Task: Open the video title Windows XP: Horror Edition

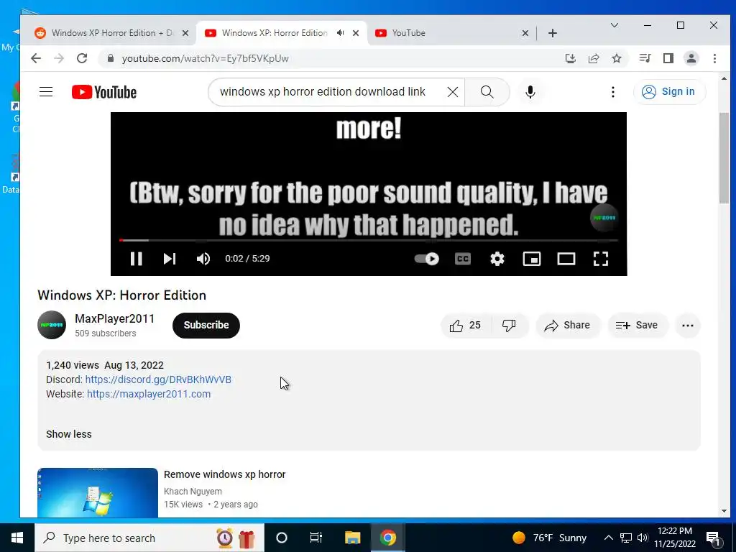Action: pyautogui.click(x=122, y=295)
